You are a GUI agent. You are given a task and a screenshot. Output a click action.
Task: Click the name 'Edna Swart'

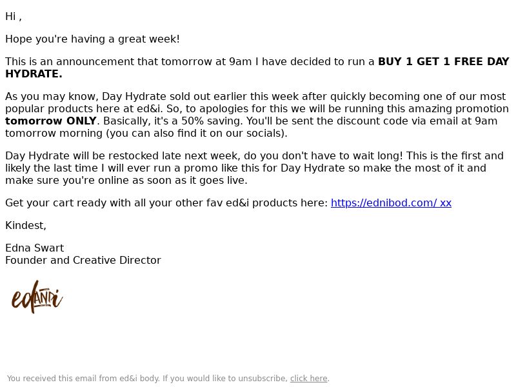pyautogui.click(x=35, y=248)
